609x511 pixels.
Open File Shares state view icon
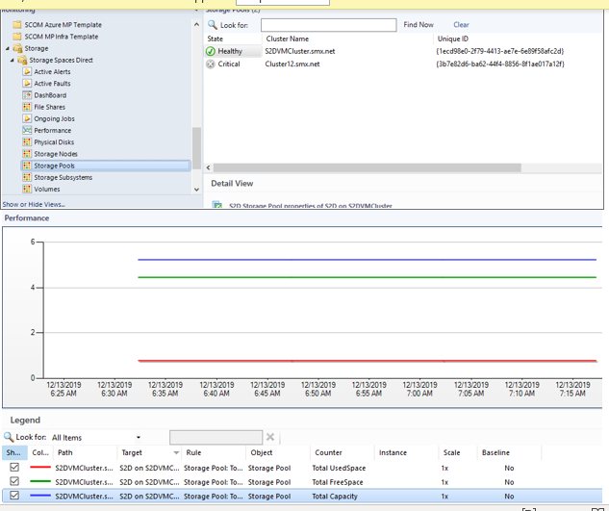point(27,107)
